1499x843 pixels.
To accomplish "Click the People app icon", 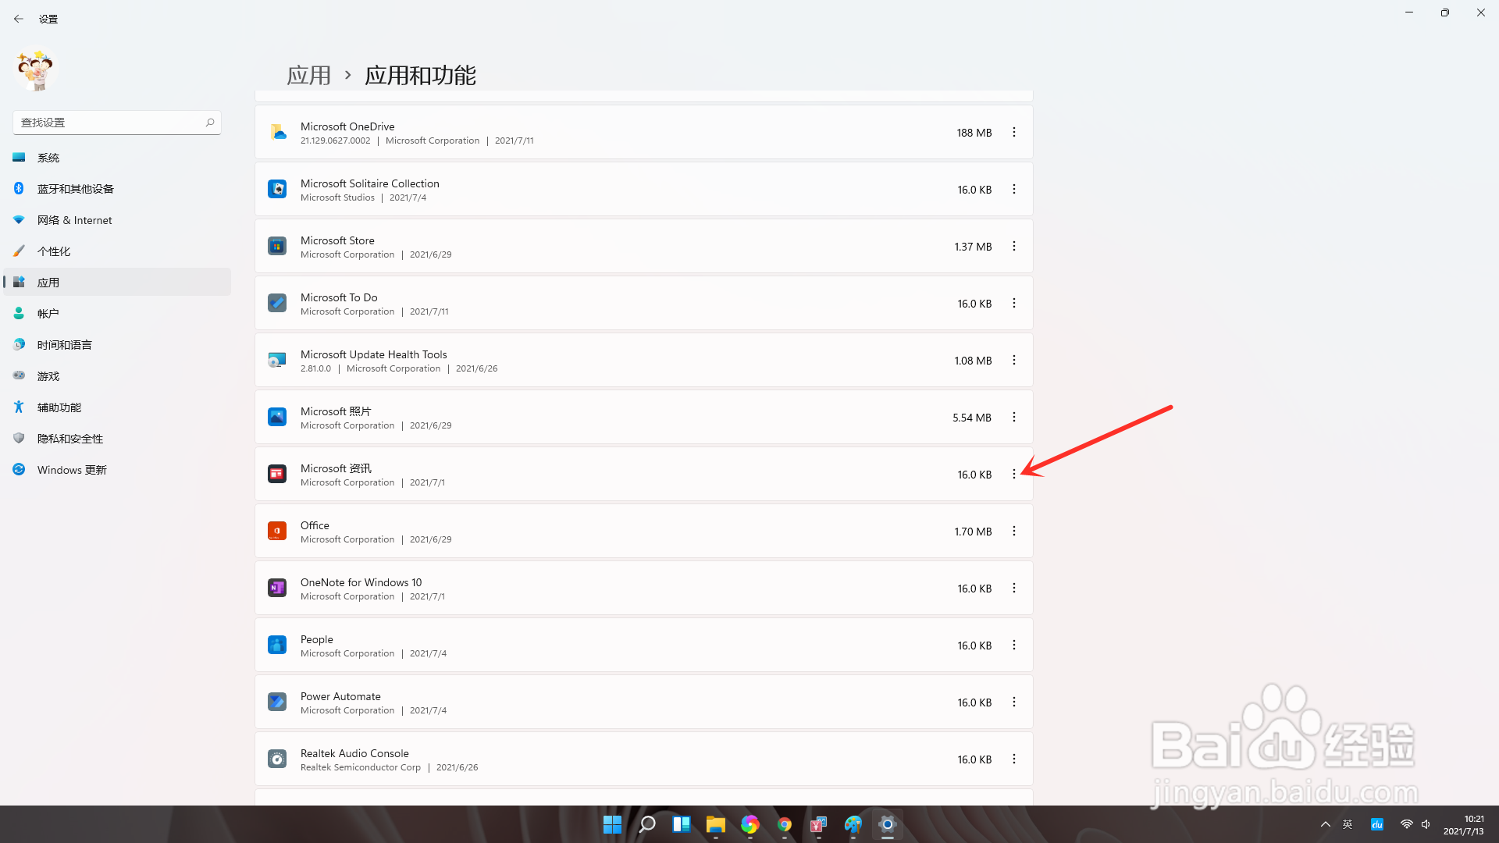I will [277, 646].
